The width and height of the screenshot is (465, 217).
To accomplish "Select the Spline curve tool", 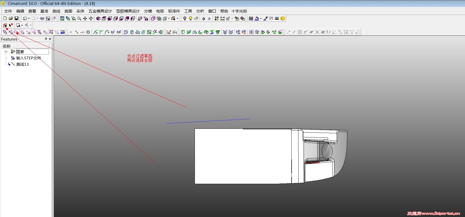I will click(x=82, y=32).
